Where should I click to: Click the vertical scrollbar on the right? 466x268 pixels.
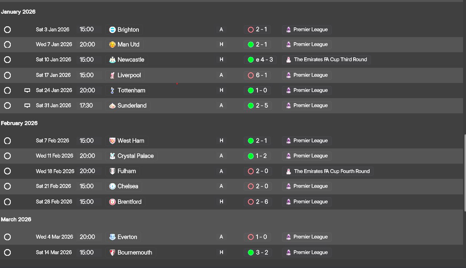click(x=465, y=173)
